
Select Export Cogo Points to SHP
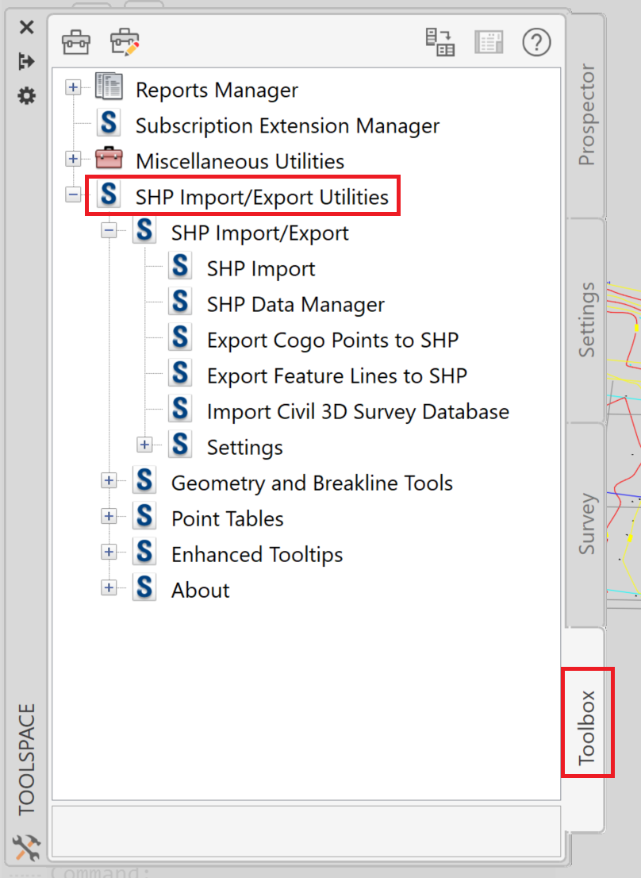pos(333,341)
